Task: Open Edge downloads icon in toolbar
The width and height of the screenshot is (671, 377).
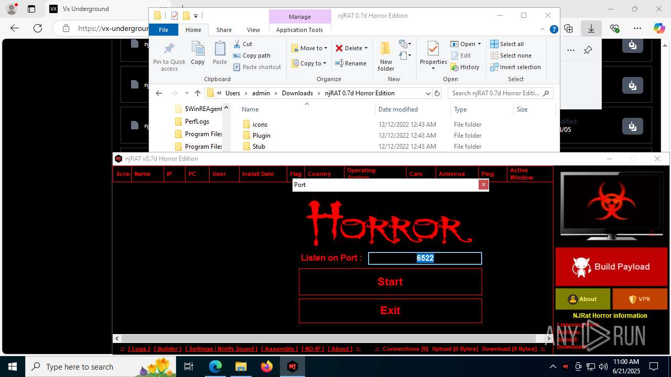Action: coord(591,28)
